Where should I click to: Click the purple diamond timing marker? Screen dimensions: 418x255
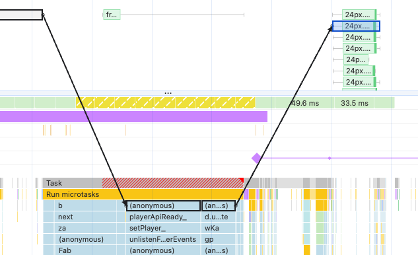pos(256,158)
